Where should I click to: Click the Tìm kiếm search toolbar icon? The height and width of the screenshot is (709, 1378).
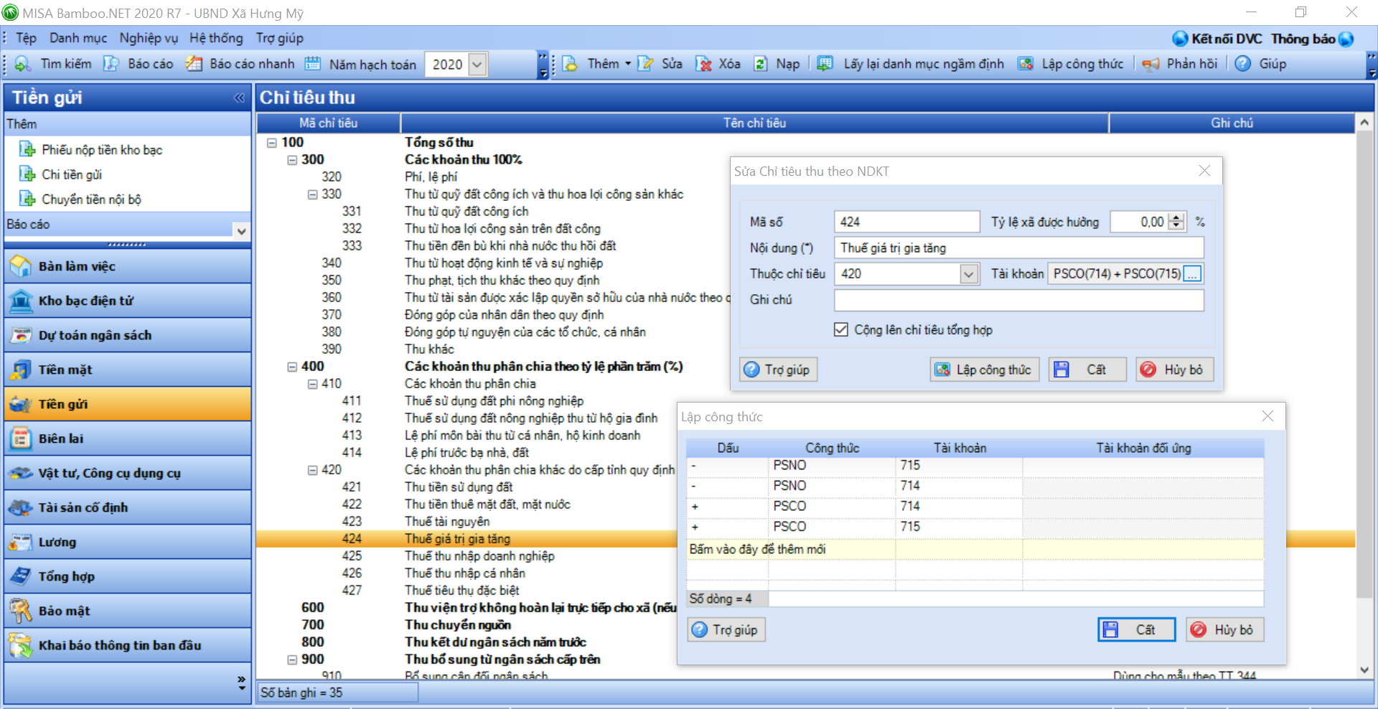click(x=23, y=64)
